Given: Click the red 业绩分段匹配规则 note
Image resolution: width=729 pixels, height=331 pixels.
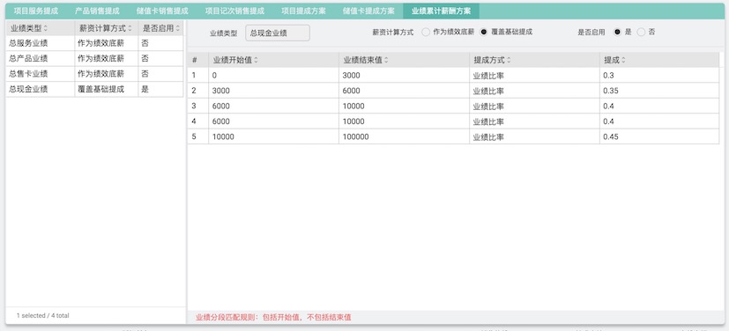Looking at the screenshot, I should click(273, 318).
